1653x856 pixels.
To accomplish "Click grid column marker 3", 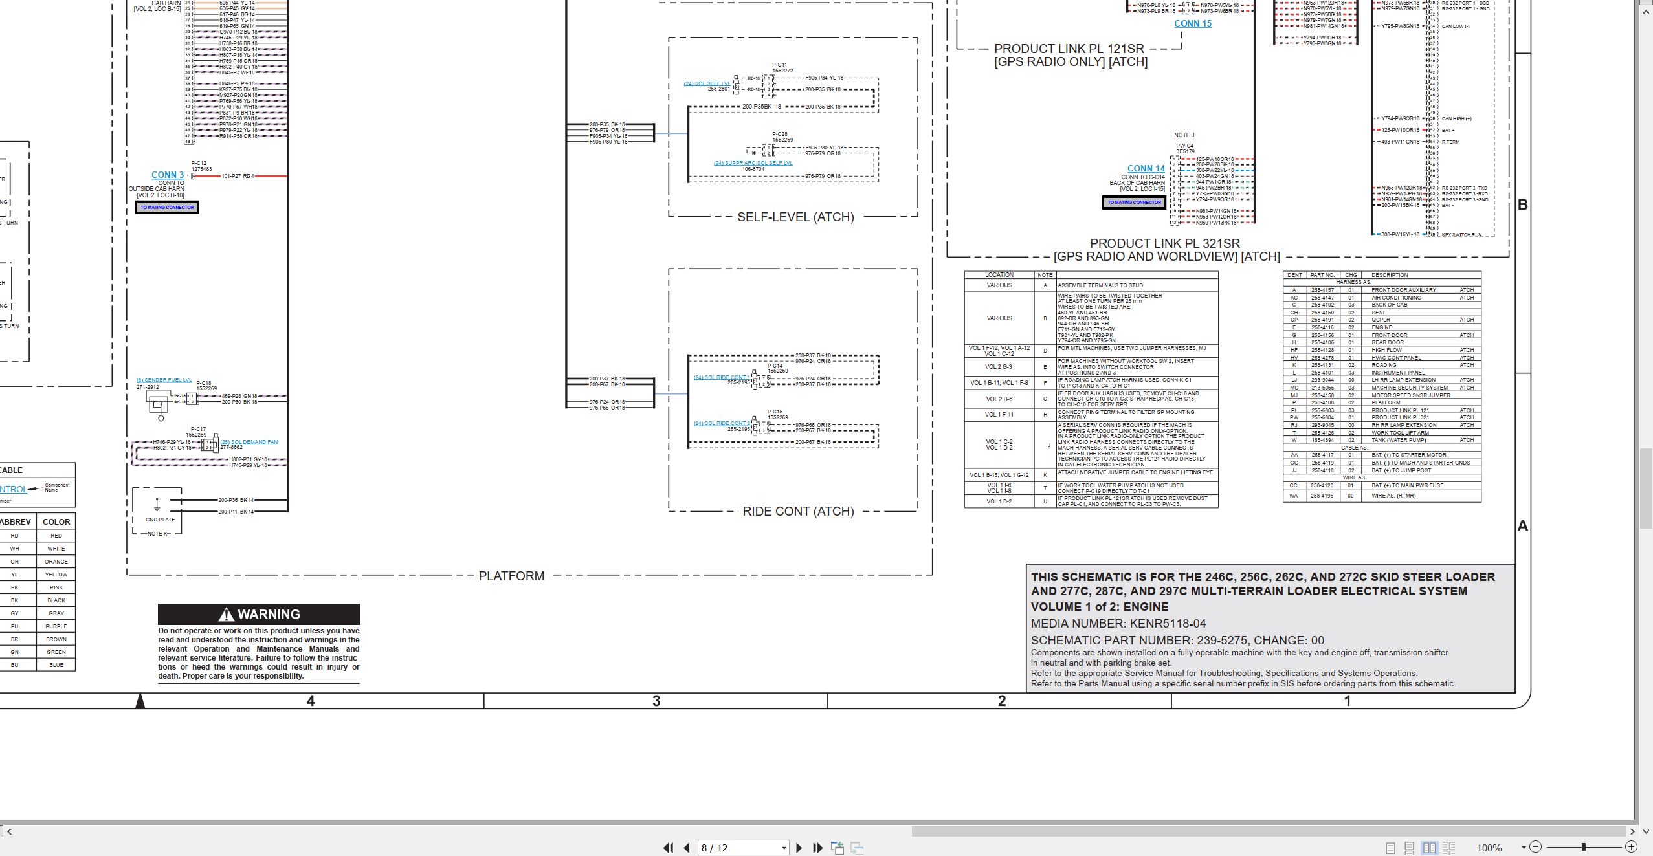I will coord(656,701).
